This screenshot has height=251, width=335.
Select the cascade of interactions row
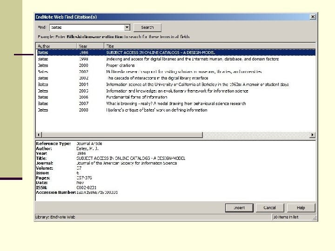point(175,78)
